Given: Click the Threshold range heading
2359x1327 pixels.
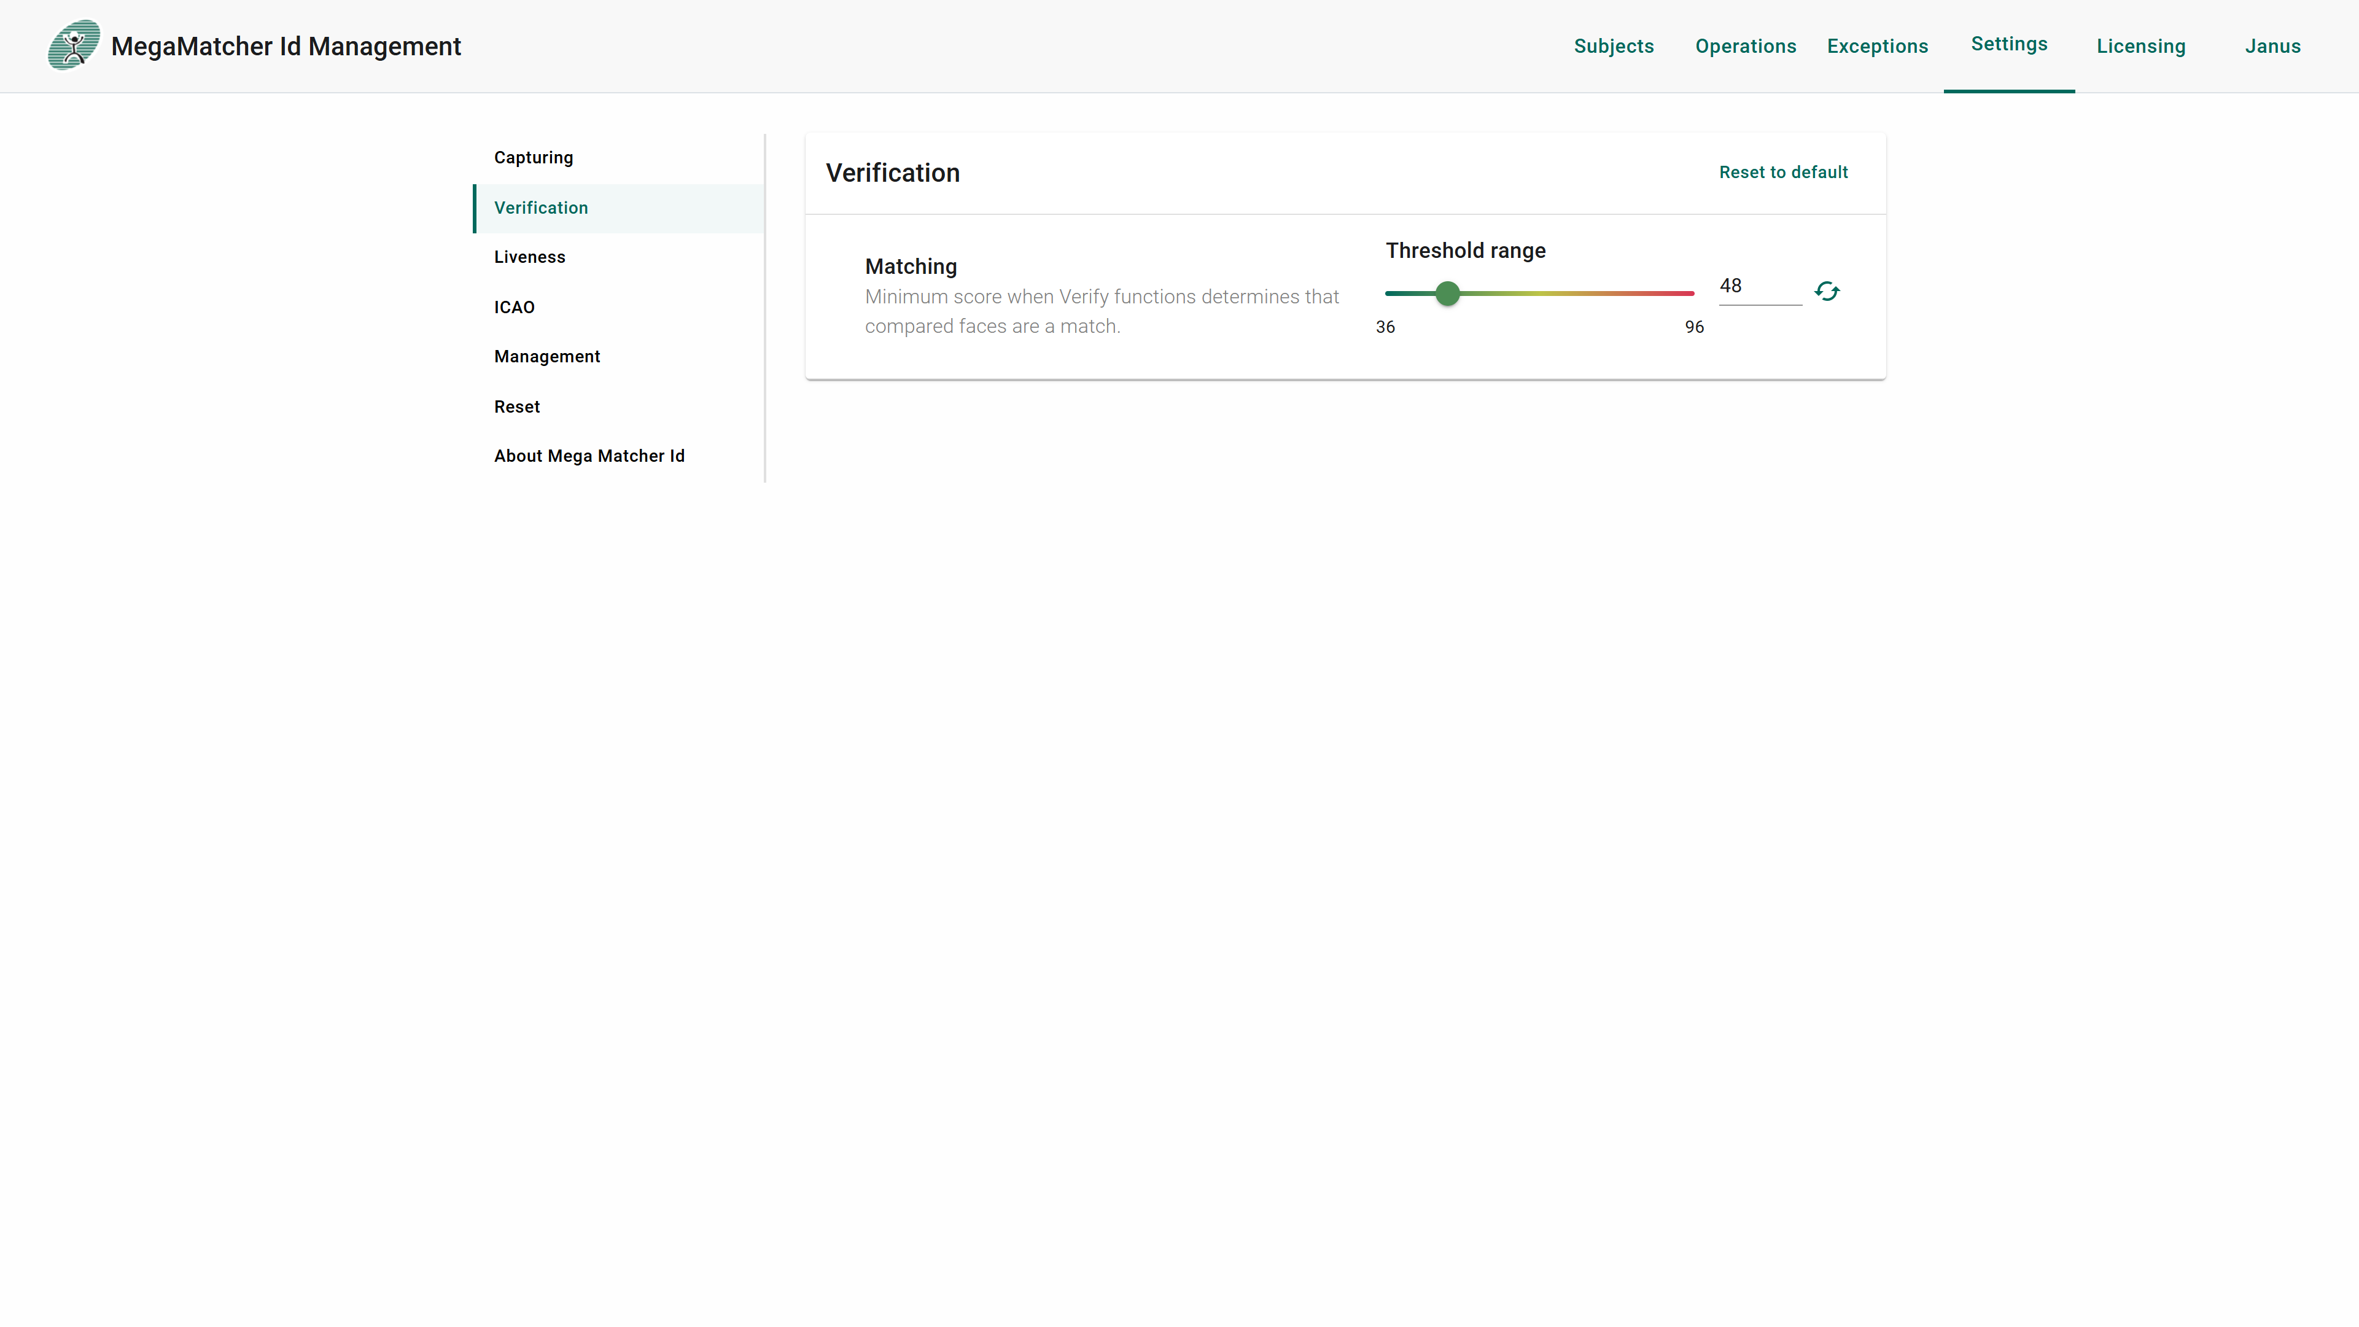Looking at the screenshot, I should point(1465,251).
